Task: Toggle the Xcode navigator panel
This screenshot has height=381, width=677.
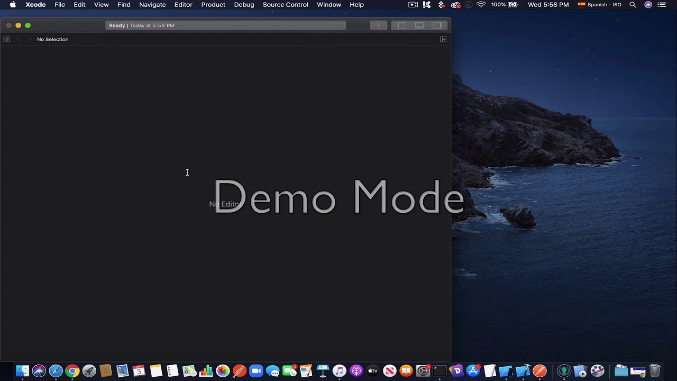Action: [x=401, y=25]
